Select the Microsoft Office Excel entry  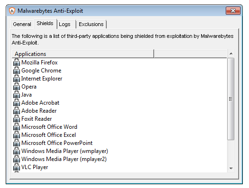(x=48, y=135)
